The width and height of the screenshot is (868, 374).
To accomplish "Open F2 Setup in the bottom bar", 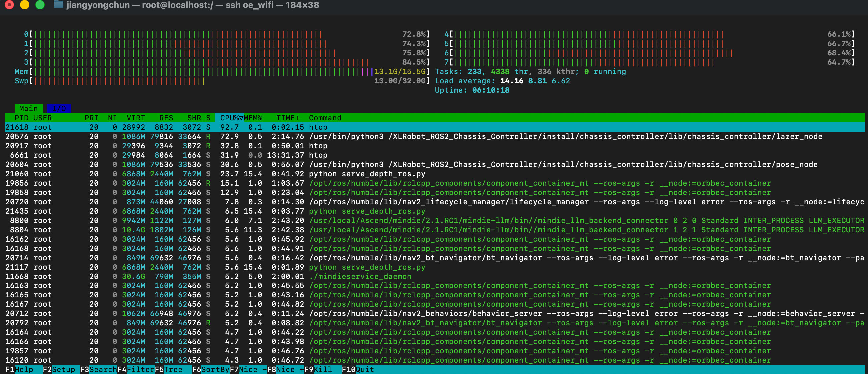I will (63, 369).
